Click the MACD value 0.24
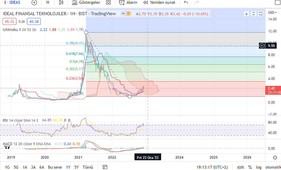The height and width of the screenshot is (170, 281). coord(67,144)
